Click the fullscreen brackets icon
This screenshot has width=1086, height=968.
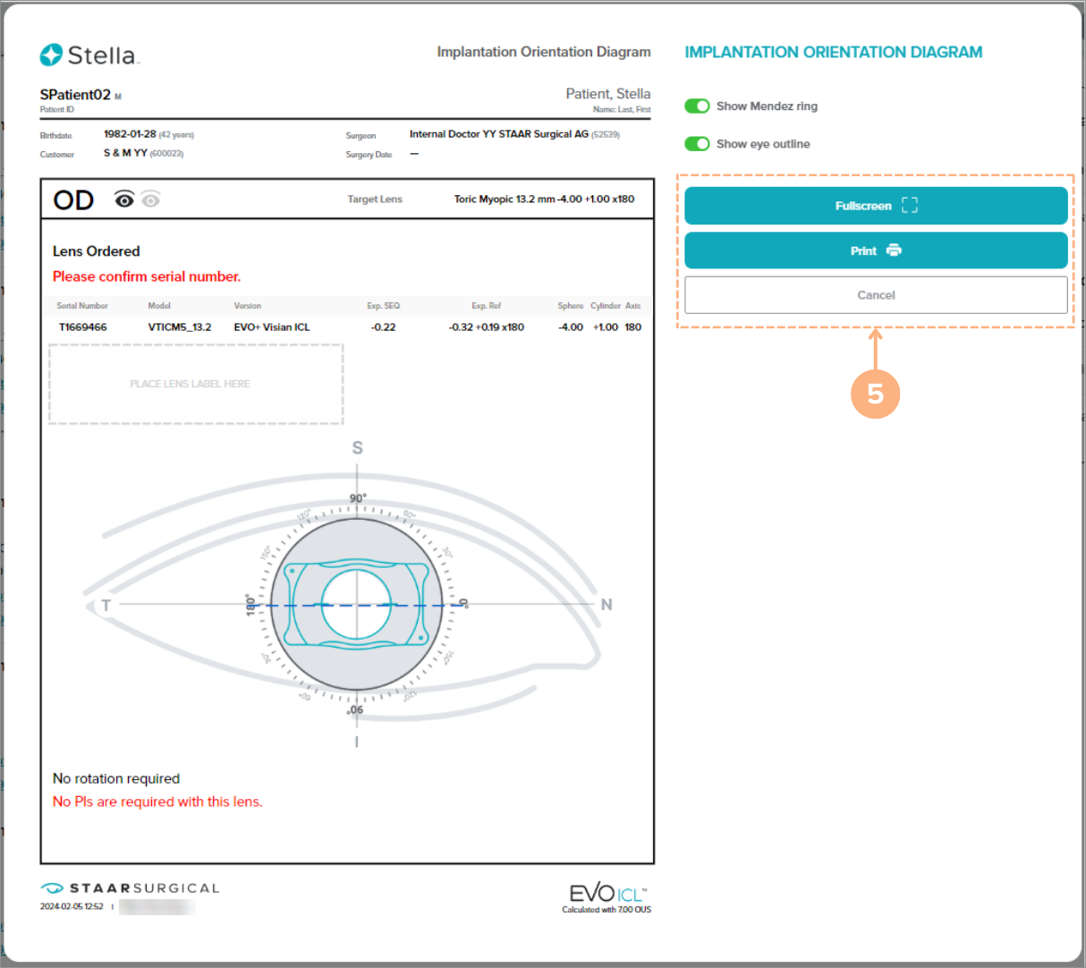pyautogui.click(x=910, y=206)
